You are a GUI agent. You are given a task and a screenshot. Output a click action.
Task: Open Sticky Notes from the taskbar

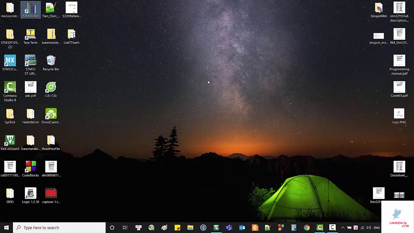pyautogui.click(x=177, y=227)
